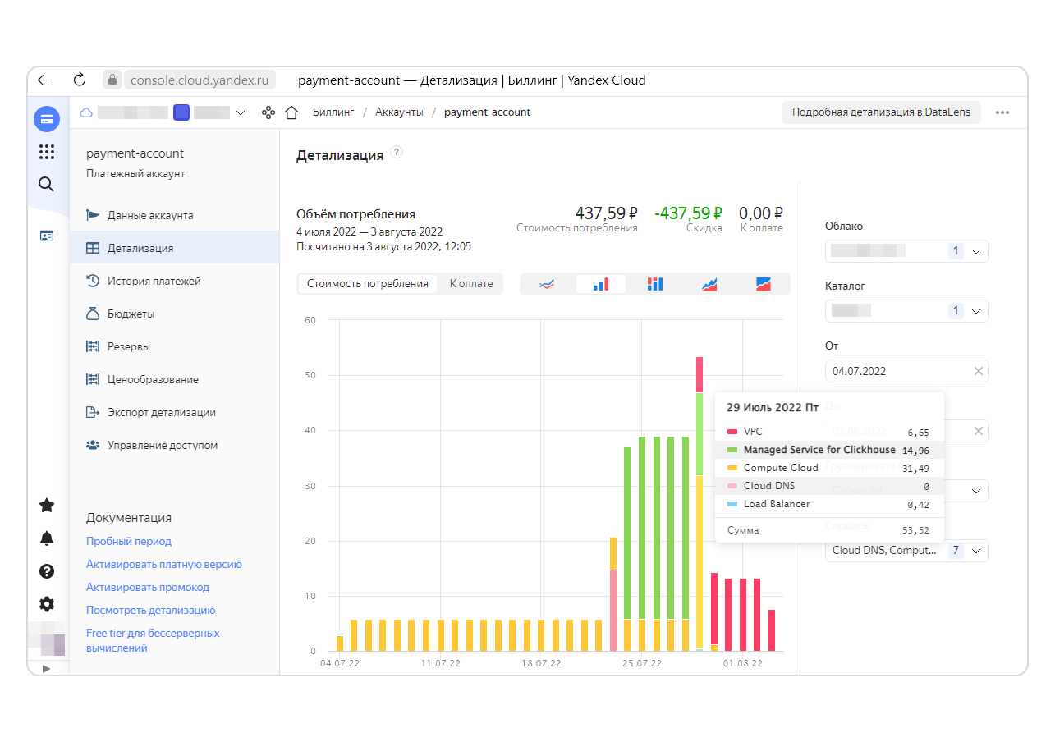
Task: Open the services dropdown Cloud DNS, Comput...
Action: coord(906,551)
